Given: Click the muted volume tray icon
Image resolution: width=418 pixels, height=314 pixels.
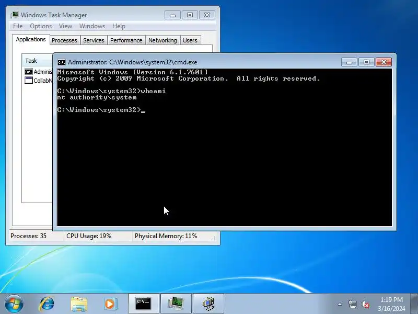Looking at the screenshot, I should tap(365, 304).
